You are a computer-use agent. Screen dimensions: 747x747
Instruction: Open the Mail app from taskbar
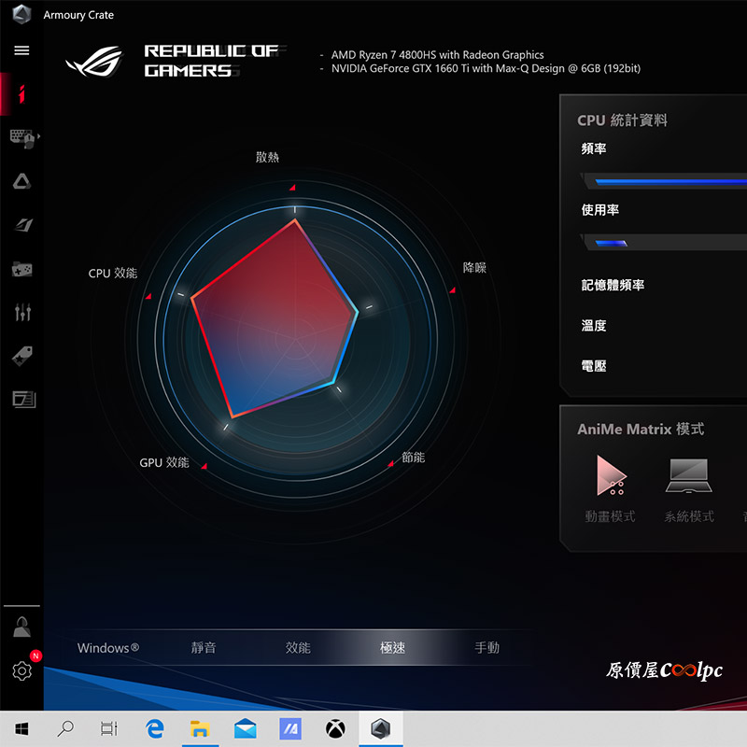246,728
